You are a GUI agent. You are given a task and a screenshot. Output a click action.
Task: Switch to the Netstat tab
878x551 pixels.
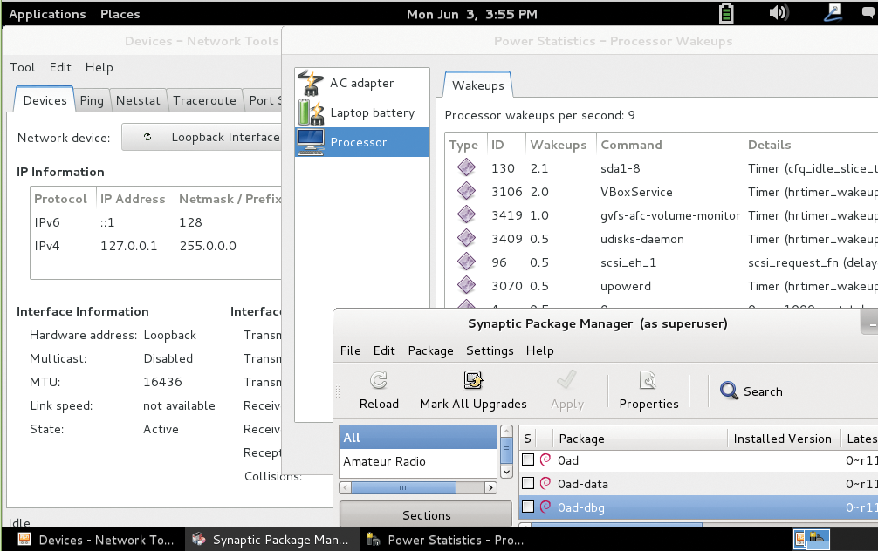pyautogui.click(x=138, y=100)
